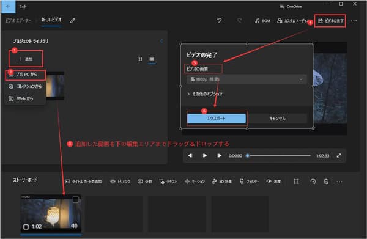Open the 速度 speed tool
The image size is (367, 239).
pos(273,182)
